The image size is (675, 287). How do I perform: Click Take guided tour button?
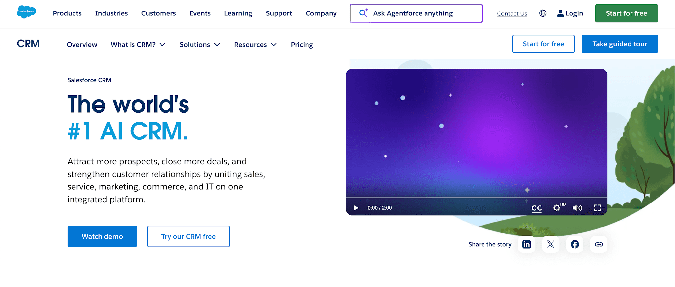point(620,44)
